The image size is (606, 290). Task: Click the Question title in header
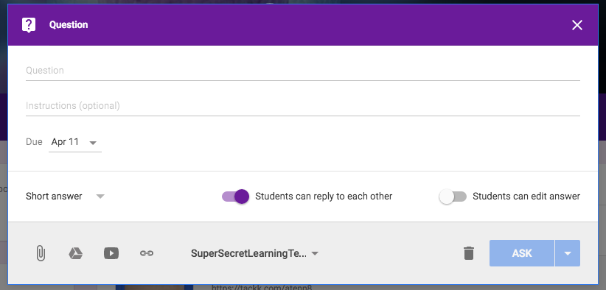coord(69,25)
